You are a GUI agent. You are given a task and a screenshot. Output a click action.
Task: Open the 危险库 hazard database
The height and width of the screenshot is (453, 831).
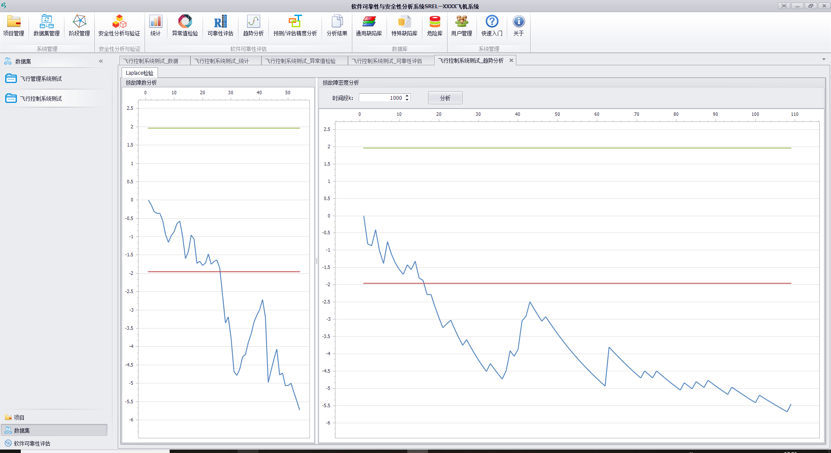(435, 26)
